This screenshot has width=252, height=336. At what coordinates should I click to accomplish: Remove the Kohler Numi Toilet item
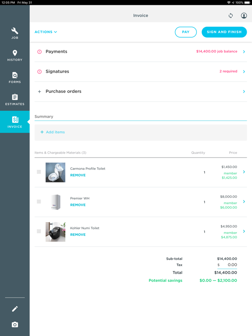78,234
